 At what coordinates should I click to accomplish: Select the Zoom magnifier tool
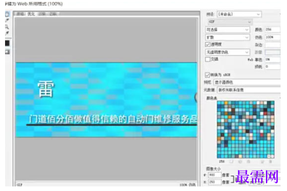coord(7,27)
